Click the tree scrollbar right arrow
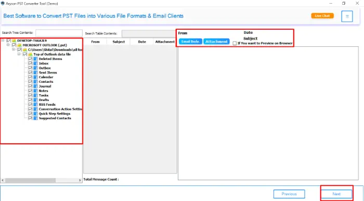The height and width of the screenshot is (201, 364). [80, 180]
